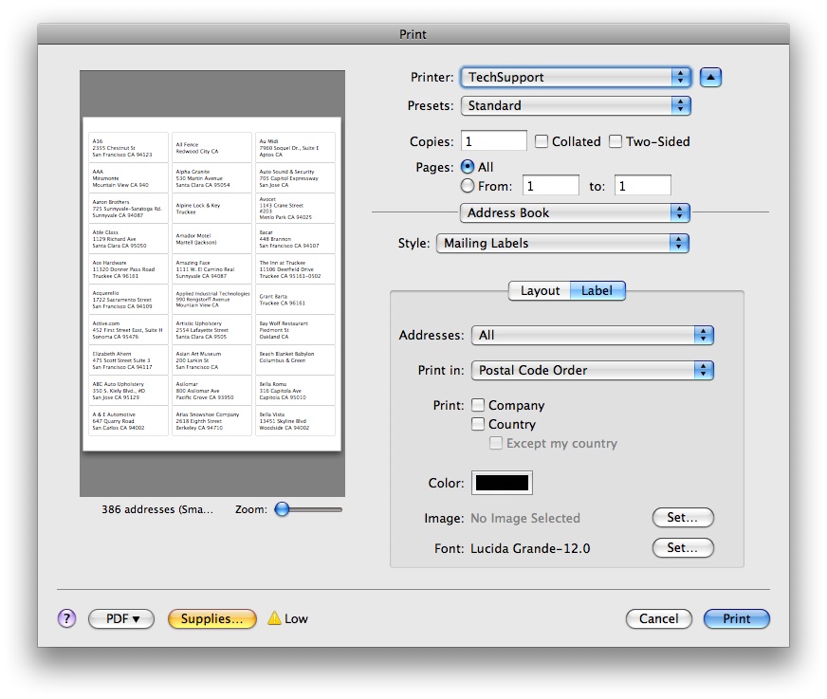Enable the Two-Sided checkbox

(x=616, y=141)
